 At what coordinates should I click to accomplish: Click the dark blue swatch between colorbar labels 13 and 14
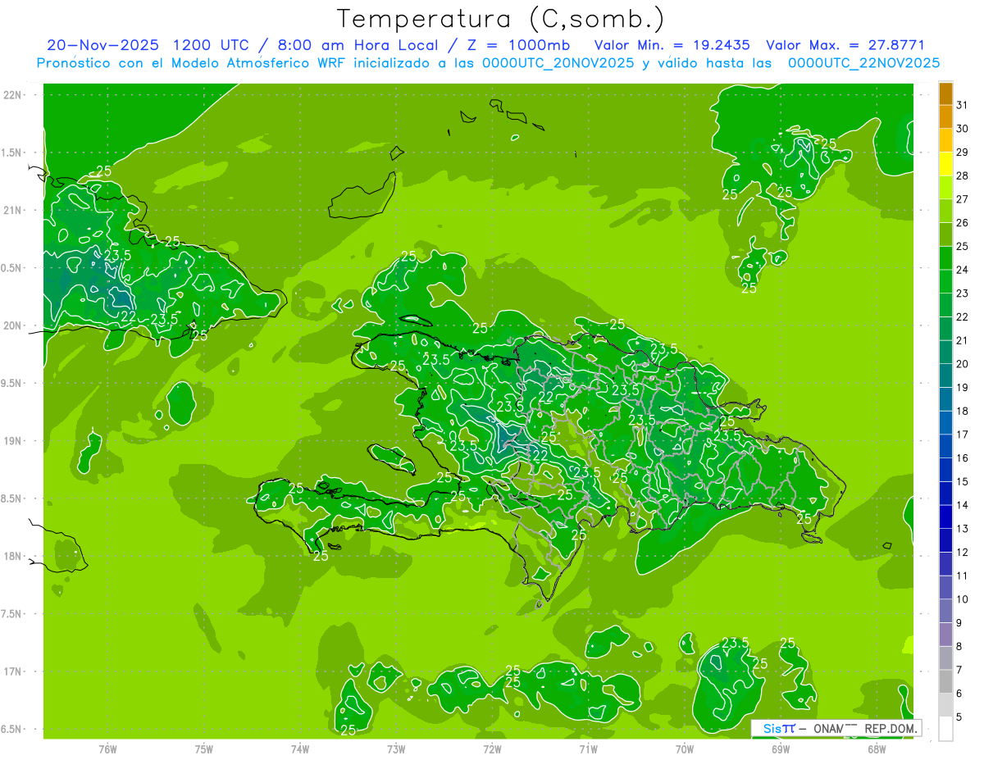[945, 517]
